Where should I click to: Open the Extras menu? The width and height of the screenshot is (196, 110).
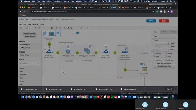(x=42, y=24)
